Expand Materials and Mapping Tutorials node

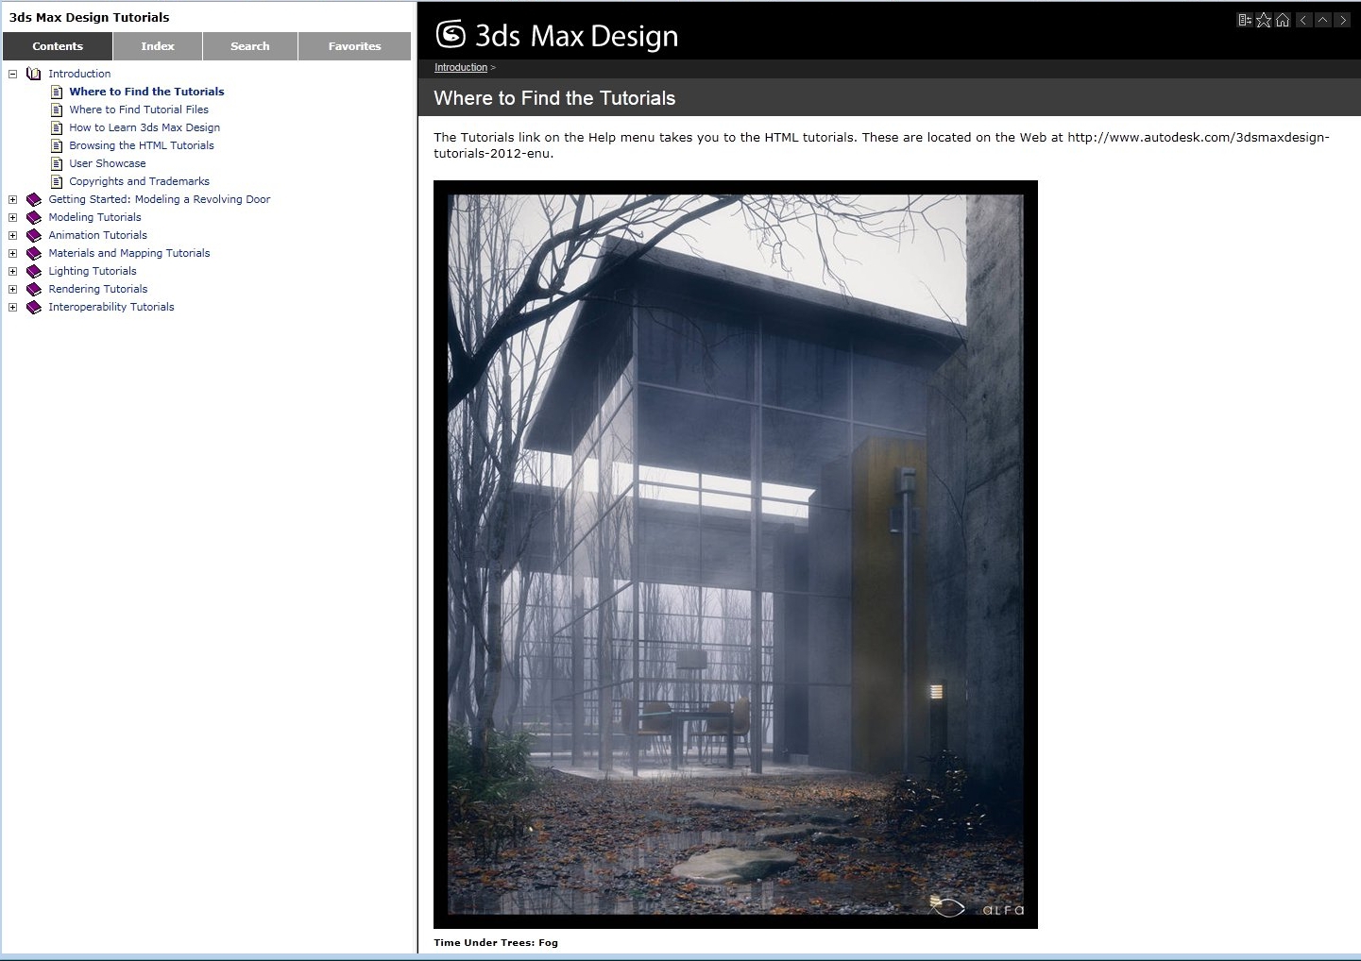(12, 253)
